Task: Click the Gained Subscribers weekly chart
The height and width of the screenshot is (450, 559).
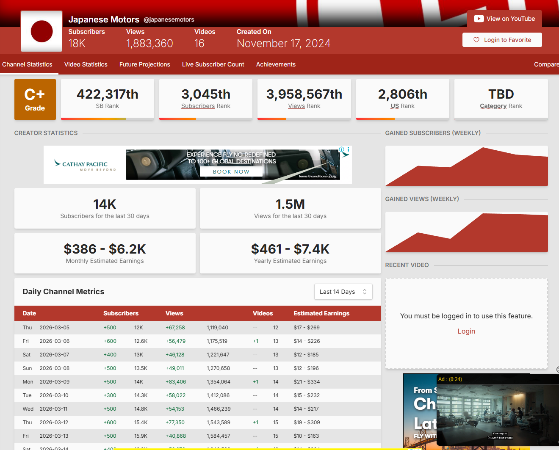Action: (x=466, y=166)
